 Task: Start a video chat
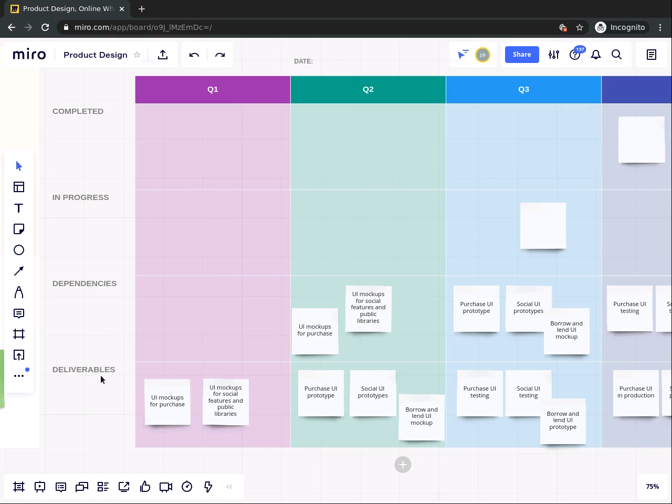click(166, 487)
